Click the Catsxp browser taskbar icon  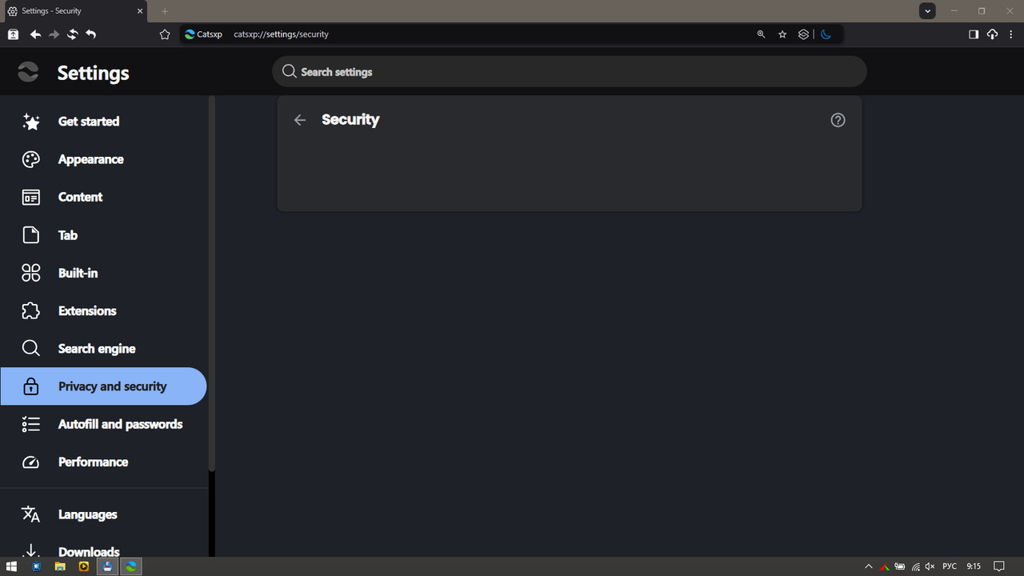[x=131, y=566]
